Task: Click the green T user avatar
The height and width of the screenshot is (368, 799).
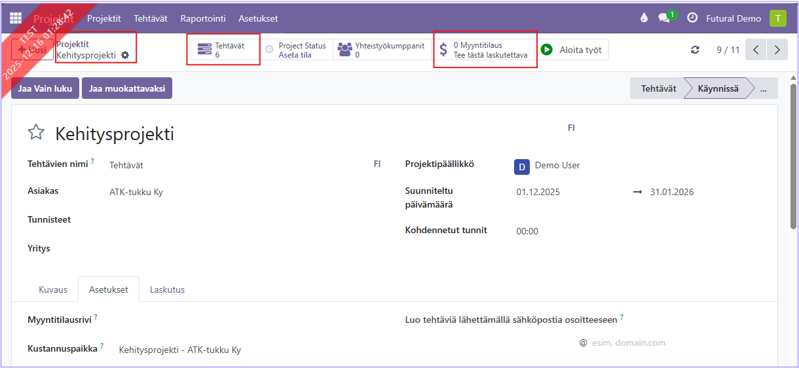Action: coord(777,18)
